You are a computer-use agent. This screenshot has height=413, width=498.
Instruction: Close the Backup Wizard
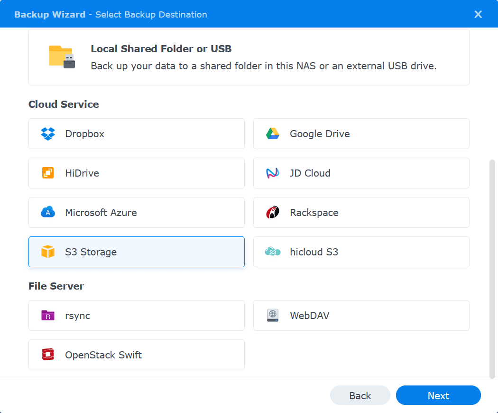pyautogui.click(x=478, y=14)
